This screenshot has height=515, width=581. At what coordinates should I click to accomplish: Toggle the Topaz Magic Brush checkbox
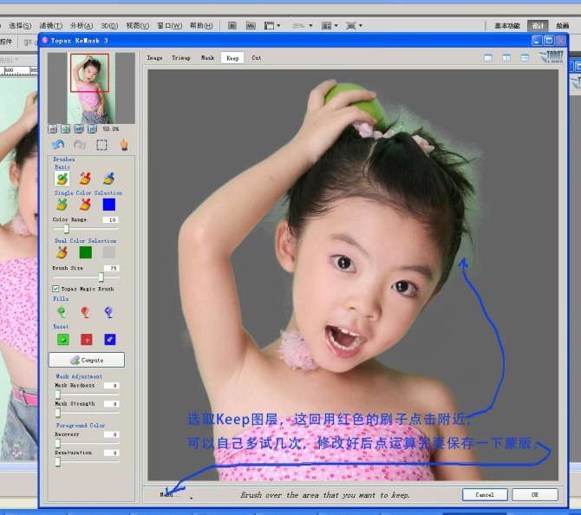(56, 289)
